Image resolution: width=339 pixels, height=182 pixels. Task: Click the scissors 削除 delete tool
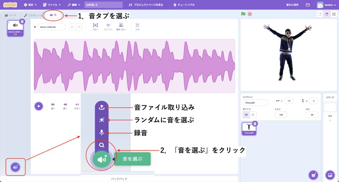[137, 27]
